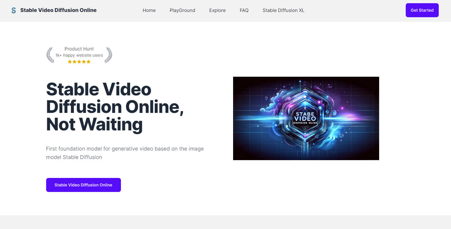Image resolution: width=451 pixels, height=229 pixels.
Task: Open the Stable Video Diffusion Online brand link
Action: click(58, 10)
